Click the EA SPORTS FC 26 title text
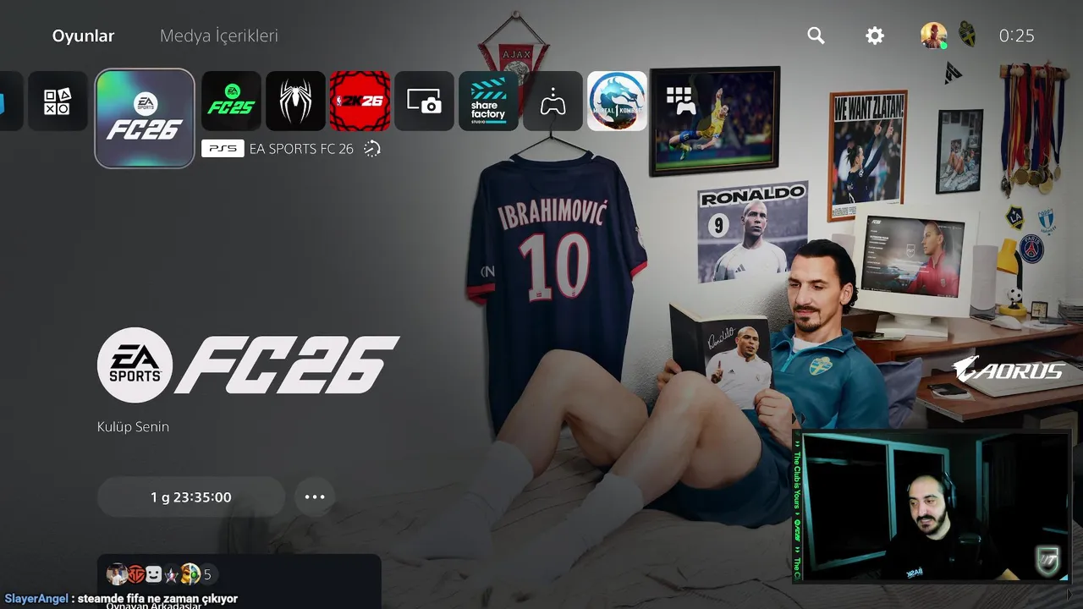1083x609 pixels. [x=301, y=149]
